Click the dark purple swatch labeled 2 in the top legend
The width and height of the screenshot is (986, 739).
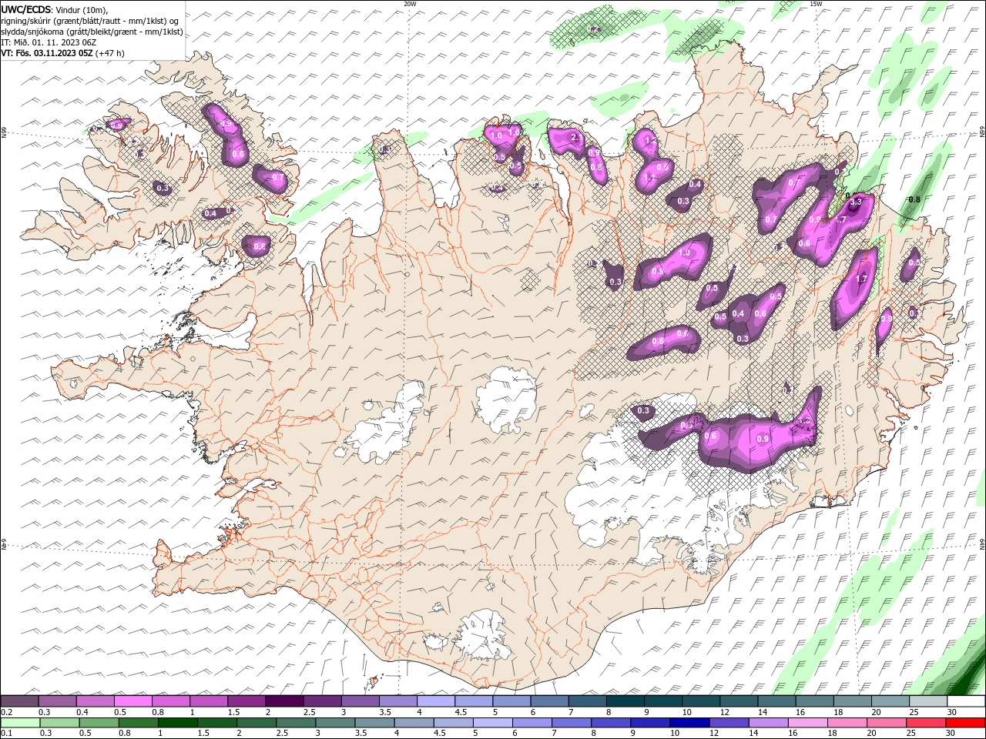point(283,701)
